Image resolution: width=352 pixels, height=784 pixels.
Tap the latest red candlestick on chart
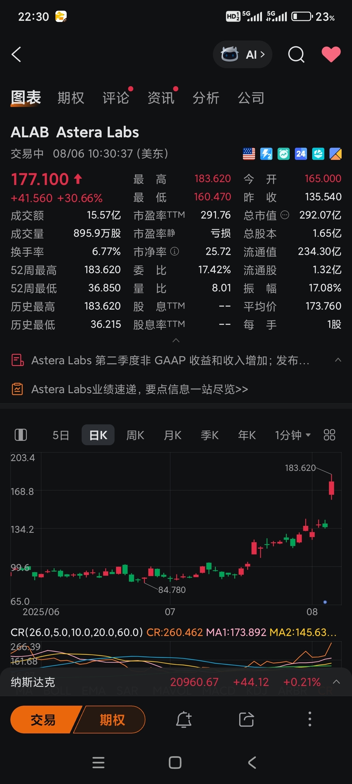point(331,488)
